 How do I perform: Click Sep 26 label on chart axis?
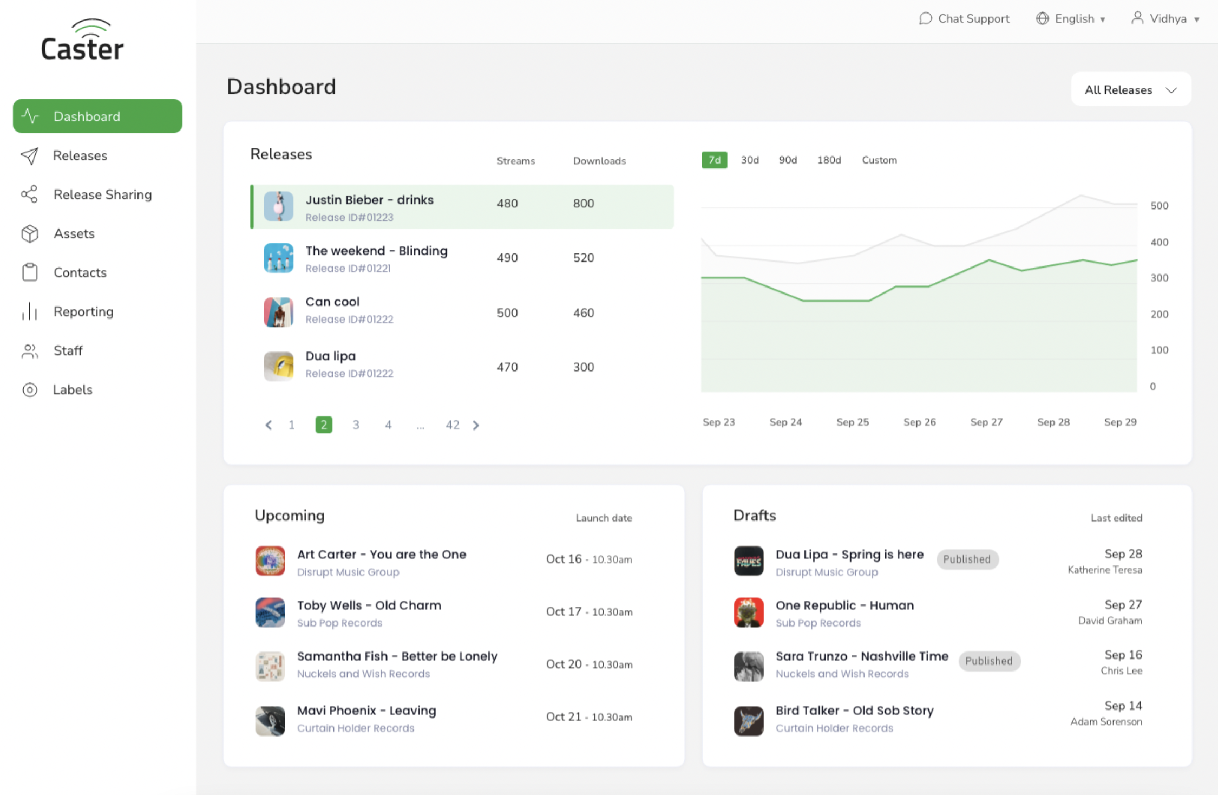(x=919, y=422)
